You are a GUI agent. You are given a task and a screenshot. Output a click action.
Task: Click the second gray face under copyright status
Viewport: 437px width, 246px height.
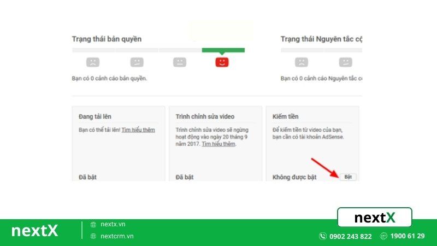pyautogui.click(x=137, y=62)
